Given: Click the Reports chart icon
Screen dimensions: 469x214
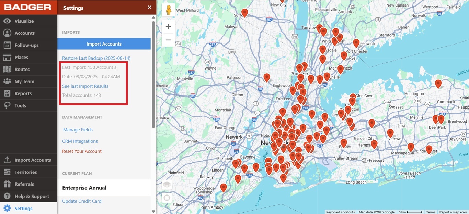Looking at the screenshot, I should click(x=7, y=93).
